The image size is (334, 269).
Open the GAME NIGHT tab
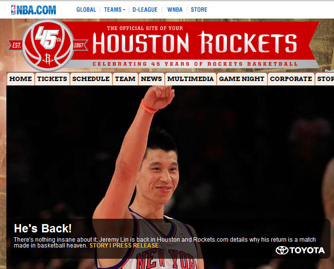tap(242, 79)
